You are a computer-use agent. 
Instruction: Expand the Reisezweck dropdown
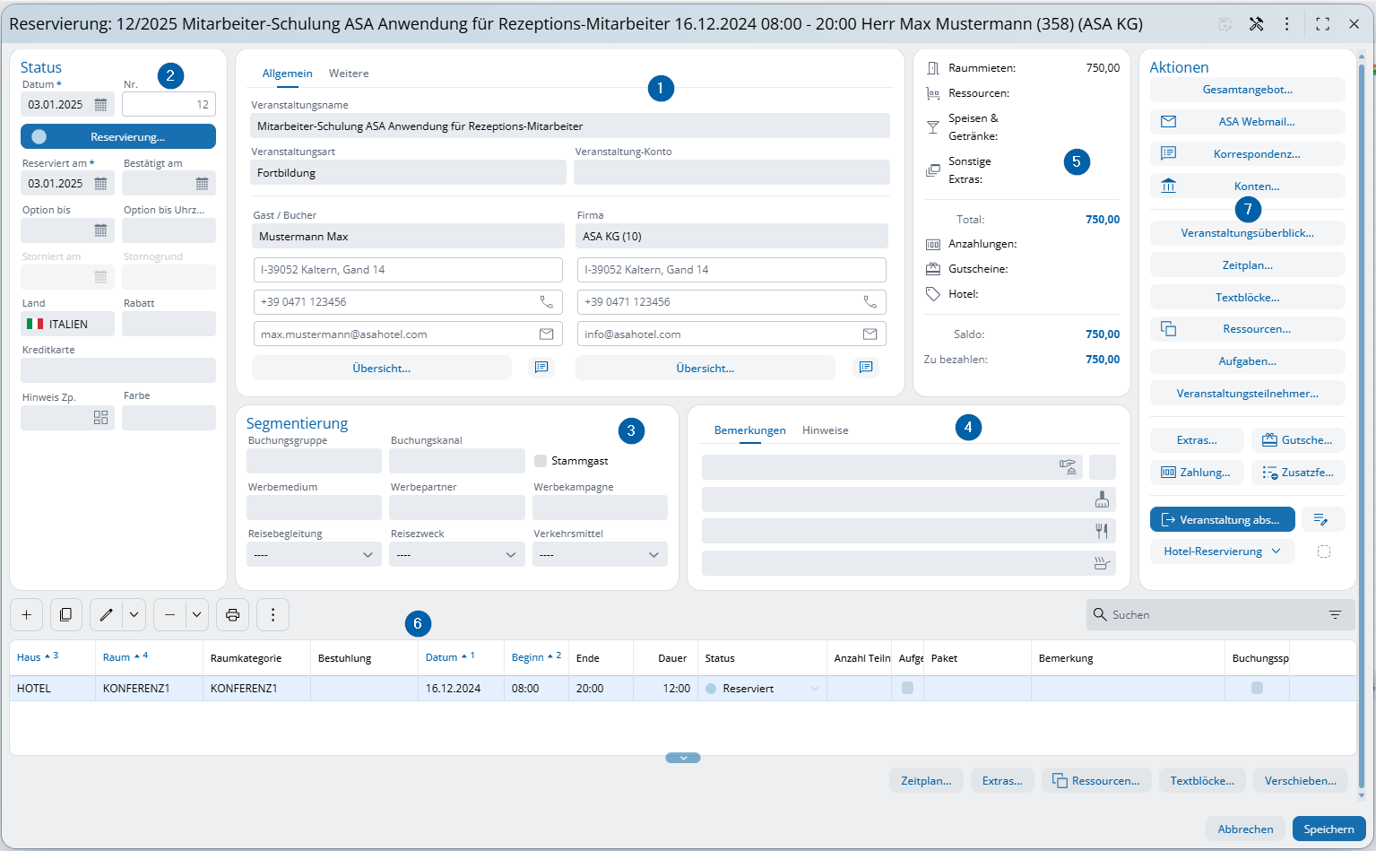(456, 555)
